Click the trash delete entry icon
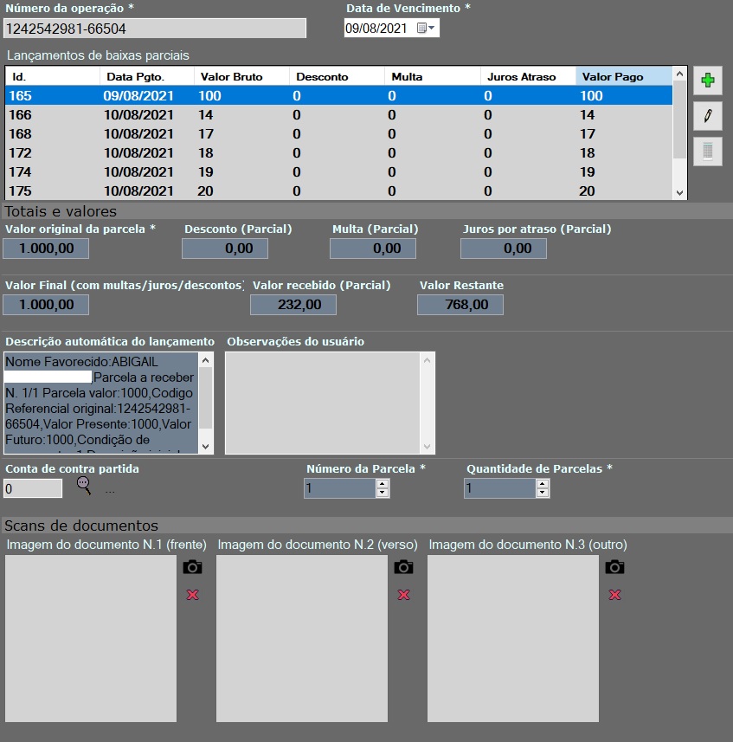Screen dimensions: 733x742 coord(707,152)
